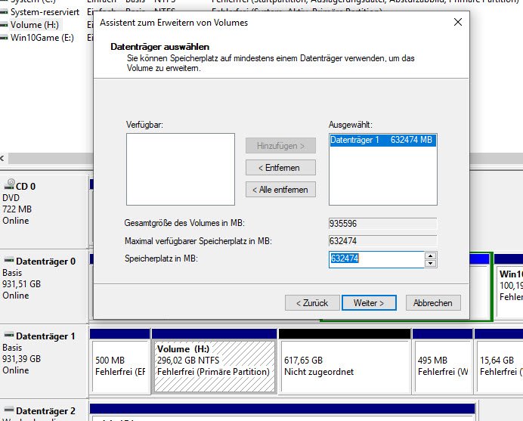Click the drive icon beside Win10Game (E:)
The width and height of the screenshot is (523, 421).
[x=4, y=38]
